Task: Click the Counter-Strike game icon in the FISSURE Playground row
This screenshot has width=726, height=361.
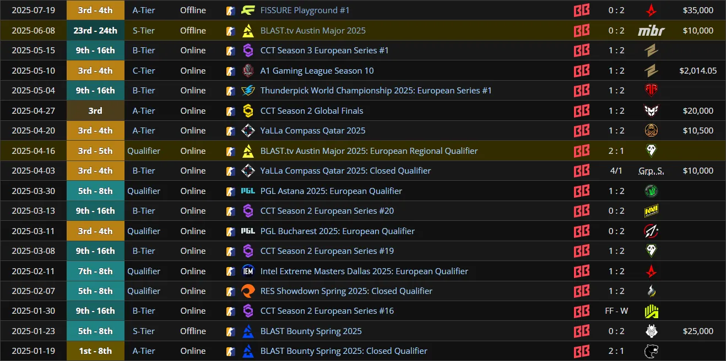Action: point(230,10)
